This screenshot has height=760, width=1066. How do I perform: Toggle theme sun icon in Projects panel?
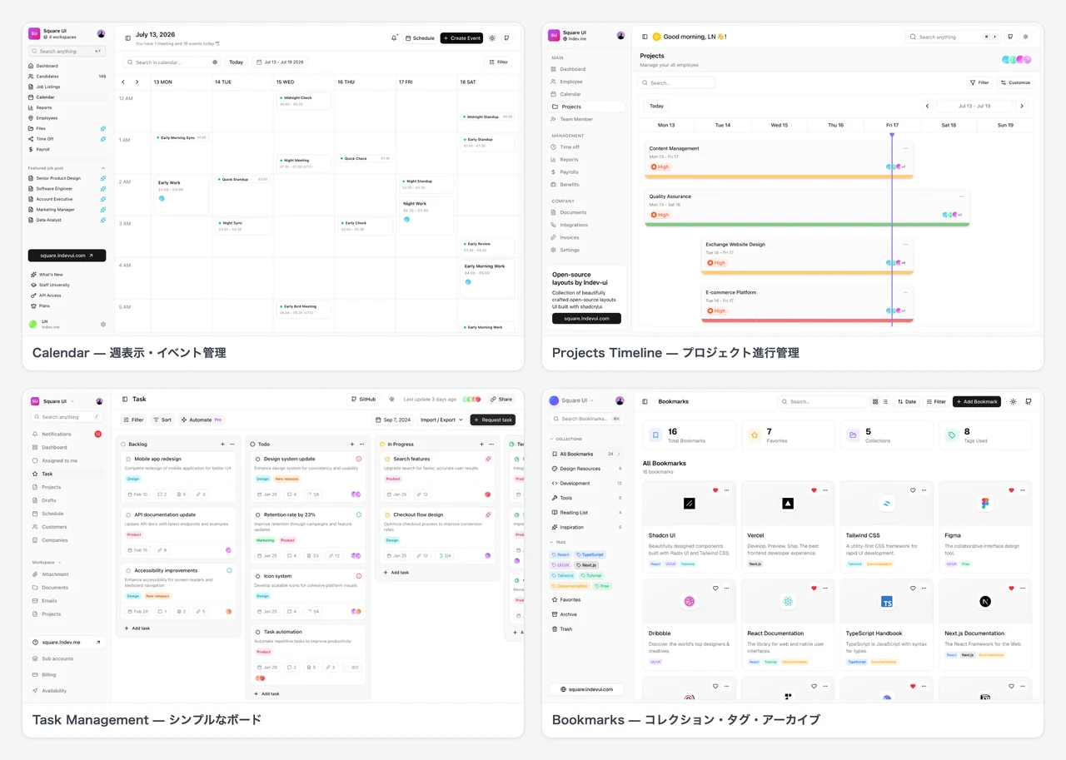[x=1025, y=37]
